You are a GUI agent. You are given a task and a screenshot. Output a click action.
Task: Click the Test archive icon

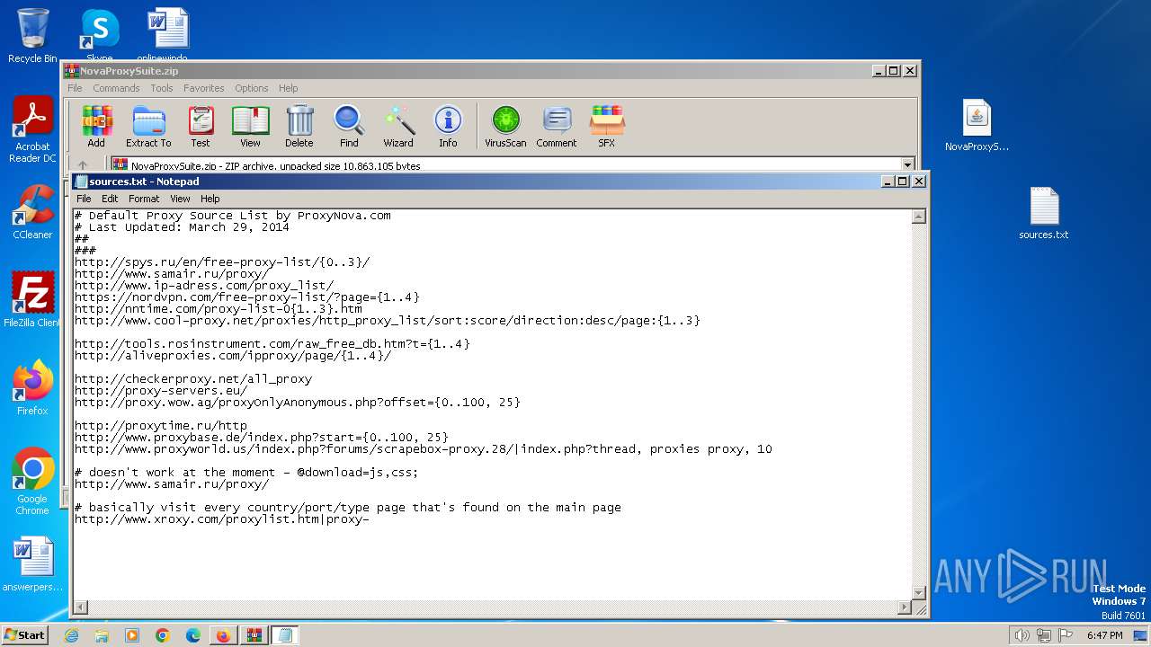point(201,126)
